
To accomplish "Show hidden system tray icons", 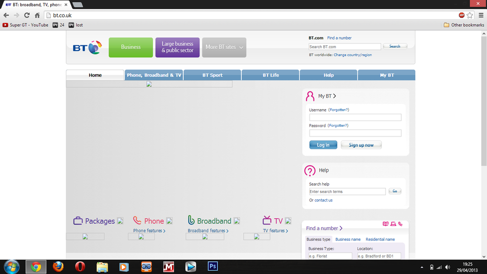I will pos(422,267).
